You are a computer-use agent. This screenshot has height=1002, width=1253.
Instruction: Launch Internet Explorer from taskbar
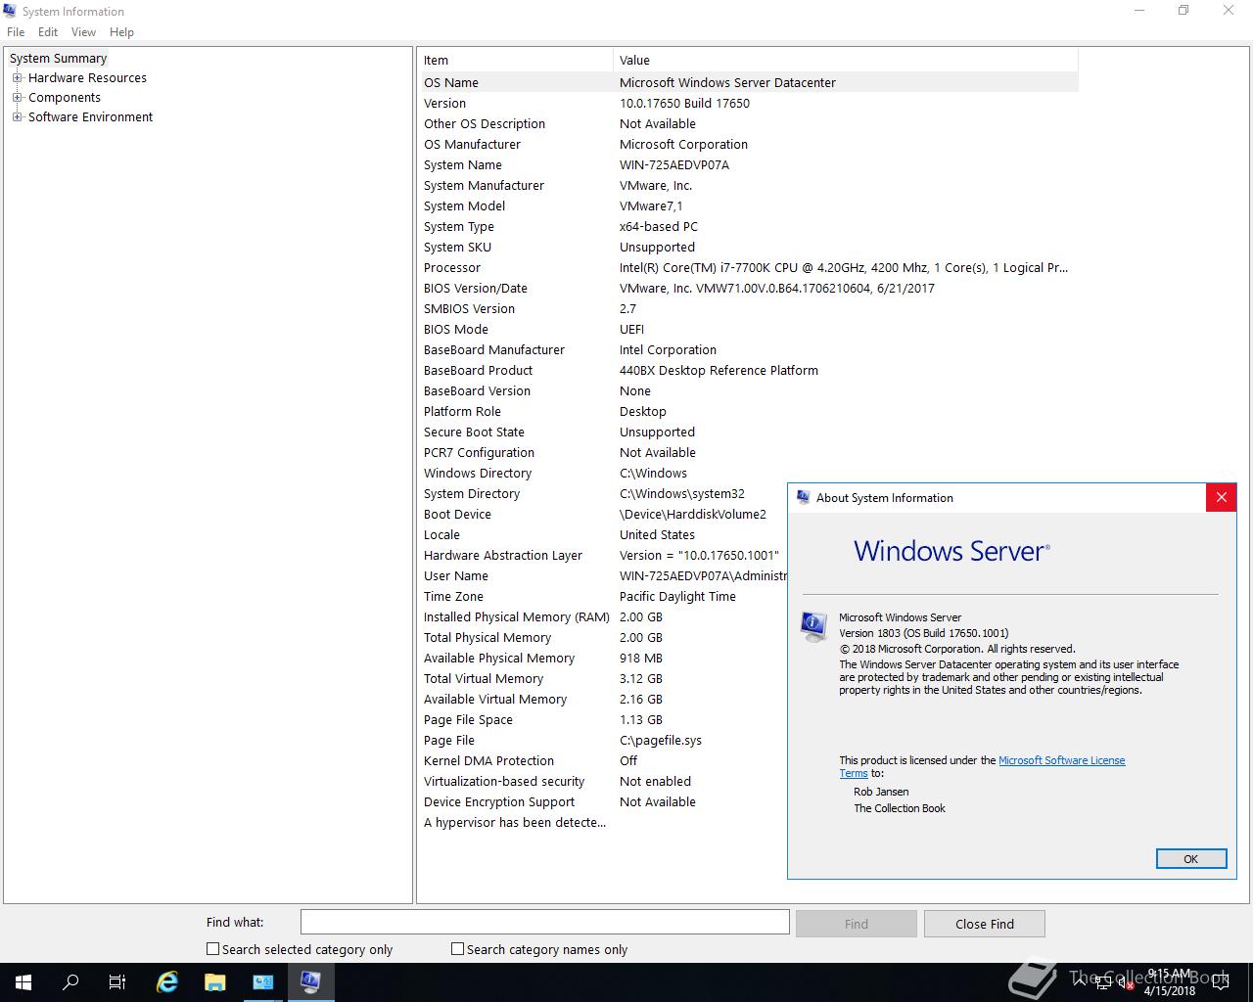coord(167,982)
